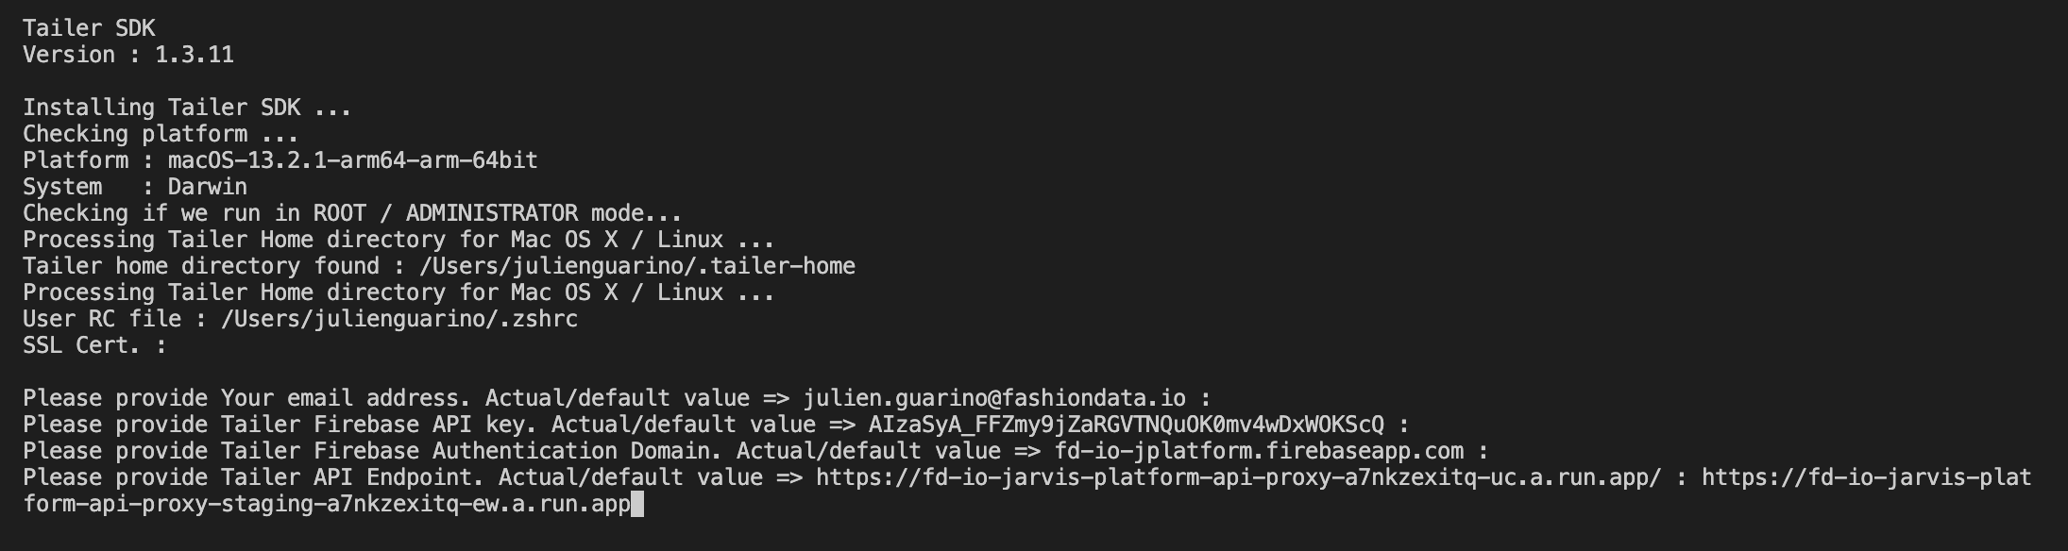Screen dimensions: 2068x551
Task: Click the /Users/julienguarino/.tailer-home path
Action: point(637,266)
